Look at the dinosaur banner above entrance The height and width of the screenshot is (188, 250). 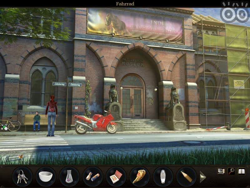click(135, 25)
